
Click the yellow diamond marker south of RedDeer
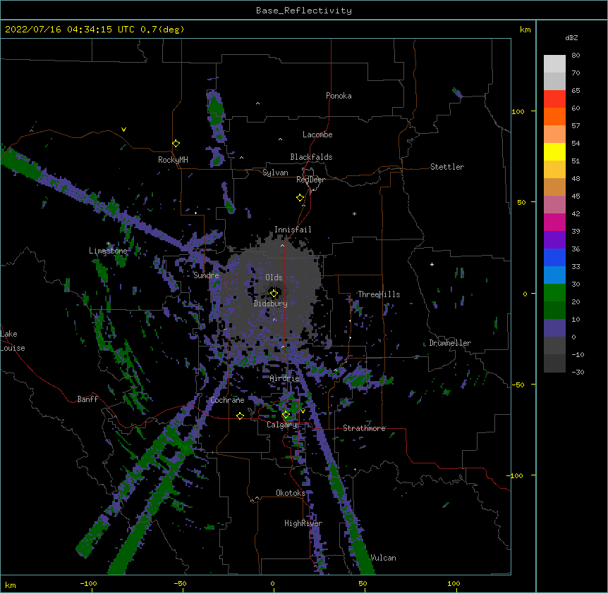point(300,198)
